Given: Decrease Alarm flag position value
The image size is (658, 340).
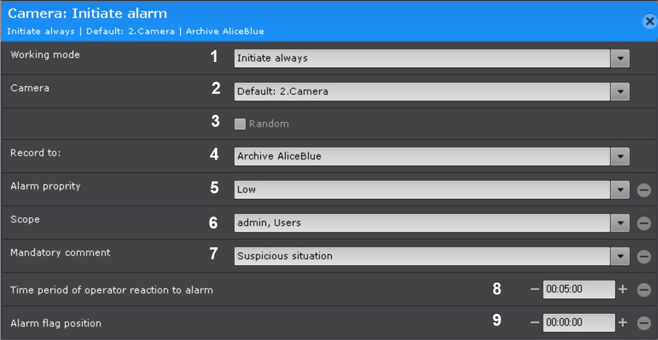Looking at the screenshot, I should 534,322.
